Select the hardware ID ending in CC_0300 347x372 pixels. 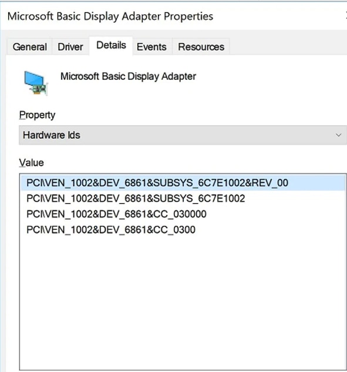pyautogui.click(x=111, y=230)
